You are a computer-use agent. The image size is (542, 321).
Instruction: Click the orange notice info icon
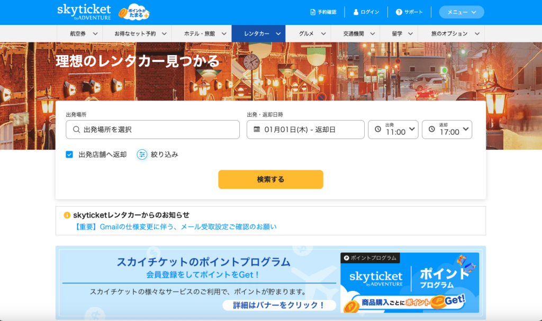click(67, 215)
